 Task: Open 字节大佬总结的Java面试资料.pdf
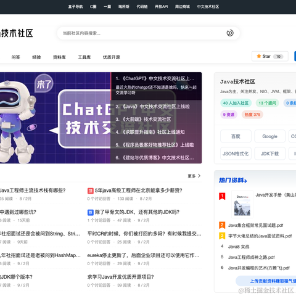260,236
